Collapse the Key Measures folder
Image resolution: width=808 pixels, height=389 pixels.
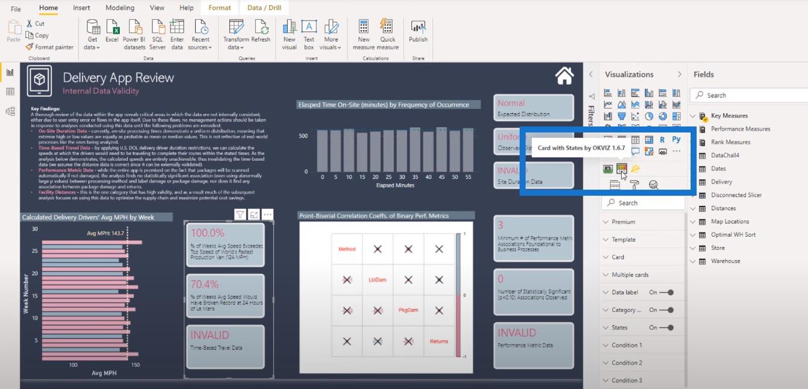[x=693, y=116]
